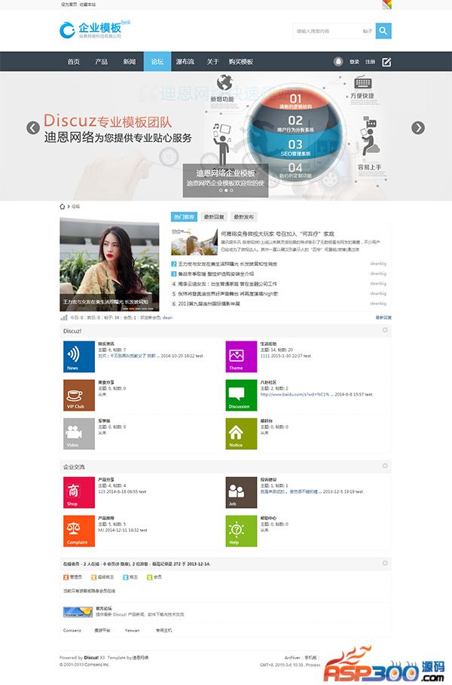Click the stats bar chart icon
This screenshot has width=452, height=685.
64,317
